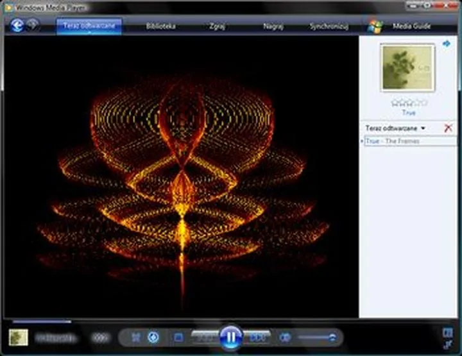462x356 pixels.
Task: Click the Windows Media Player title bar icon
Action: coord(8,7)
